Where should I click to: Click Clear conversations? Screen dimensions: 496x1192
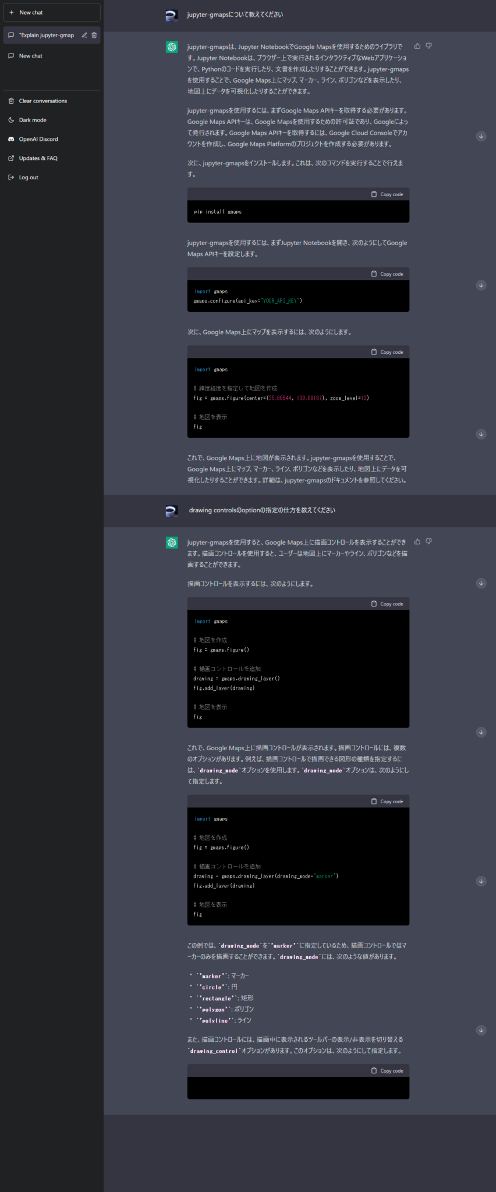52,101
